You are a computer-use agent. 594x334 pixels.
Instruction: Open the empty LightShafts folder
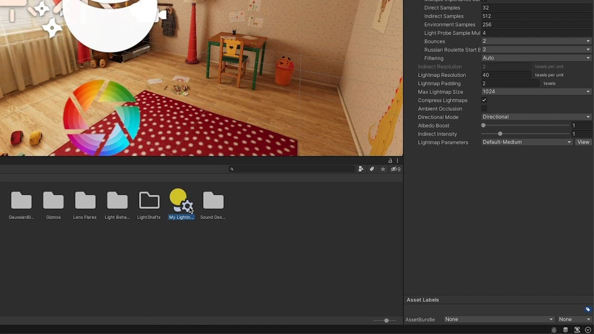149,200
